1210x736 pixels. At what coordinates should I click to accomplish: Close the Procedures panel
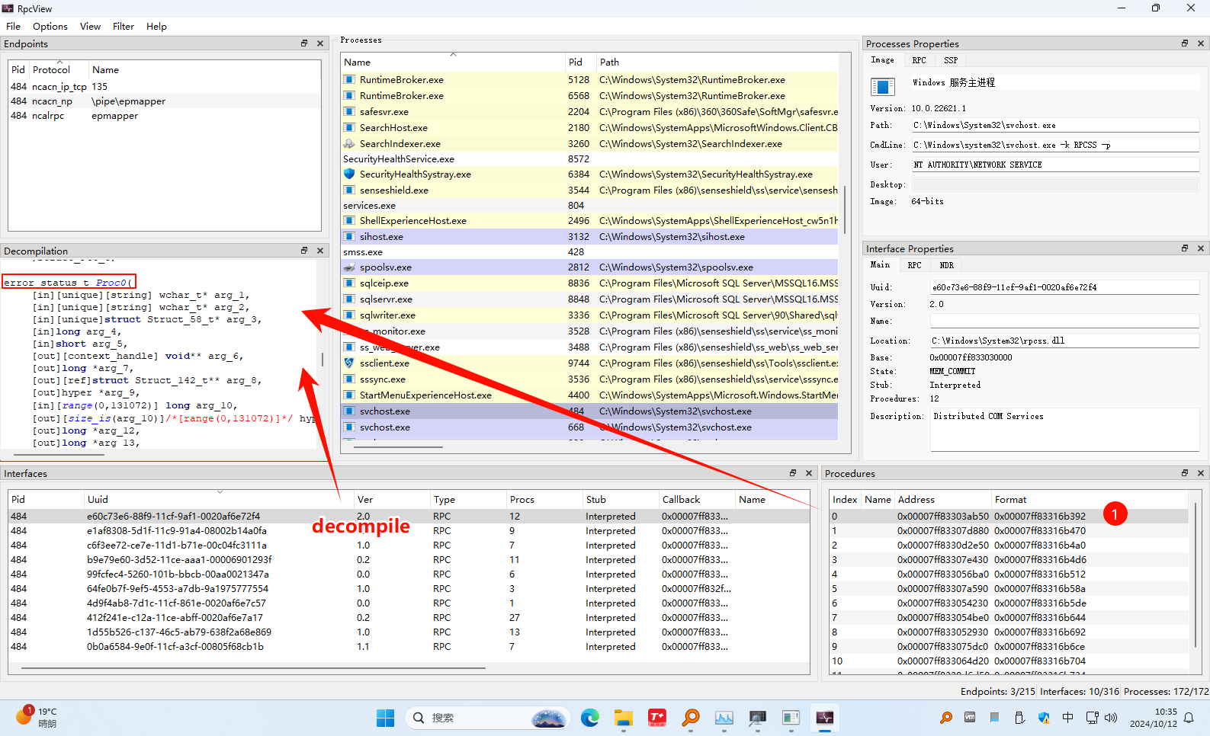tap(1201, 473)
